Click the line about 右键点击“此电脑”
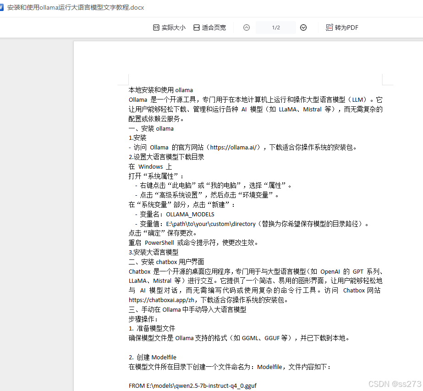423x391 pixels. click(x=213, y=186)
